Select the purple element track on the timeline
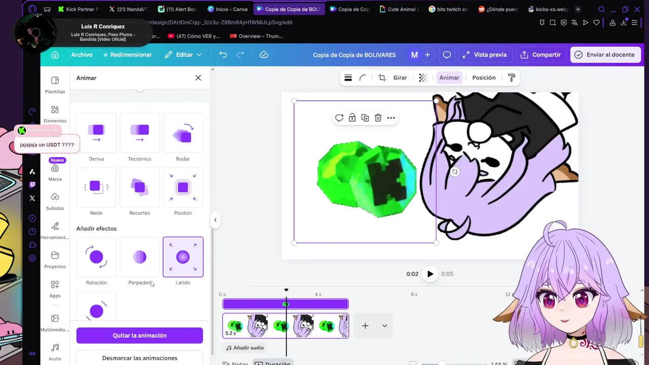Image resolution: width=649 pixels, height=365 pixels. 285,304
